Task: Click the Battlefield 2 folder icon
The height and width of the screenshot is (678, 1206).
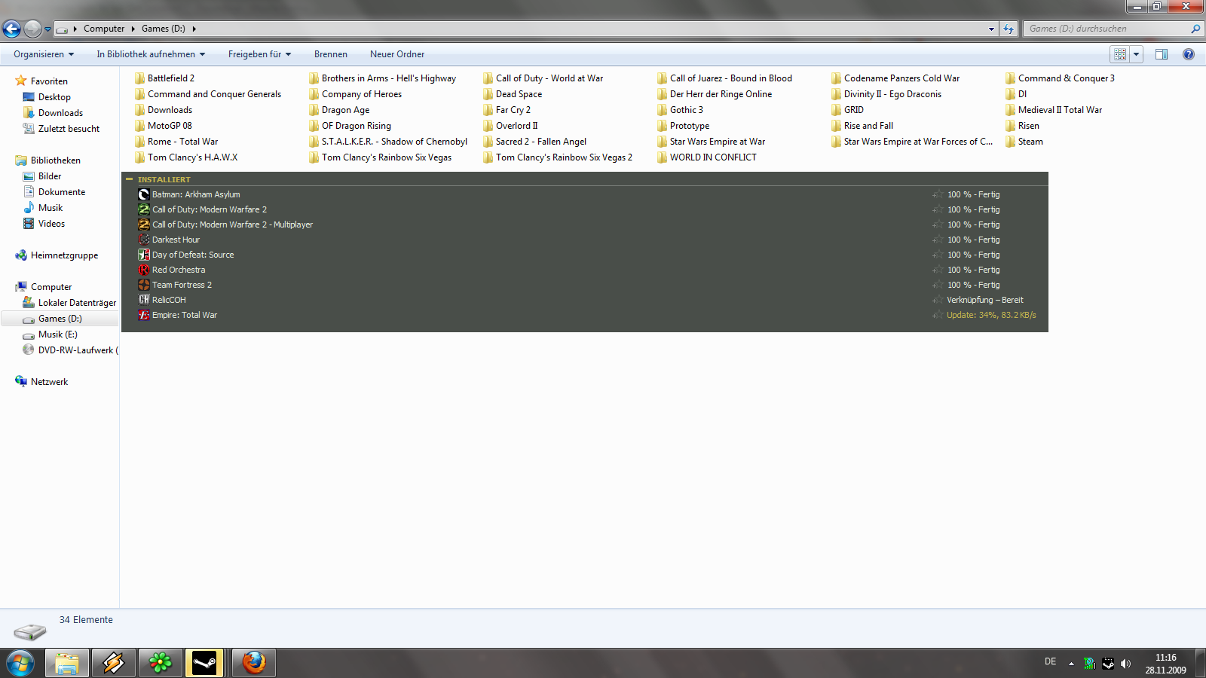Action: pyautogui.click(x=140, y=78)
